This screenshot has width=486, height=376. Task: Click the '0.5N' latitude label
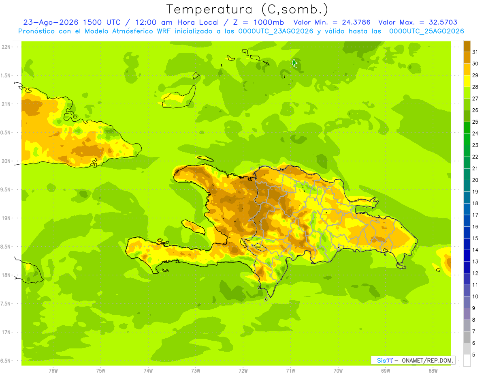6,133
